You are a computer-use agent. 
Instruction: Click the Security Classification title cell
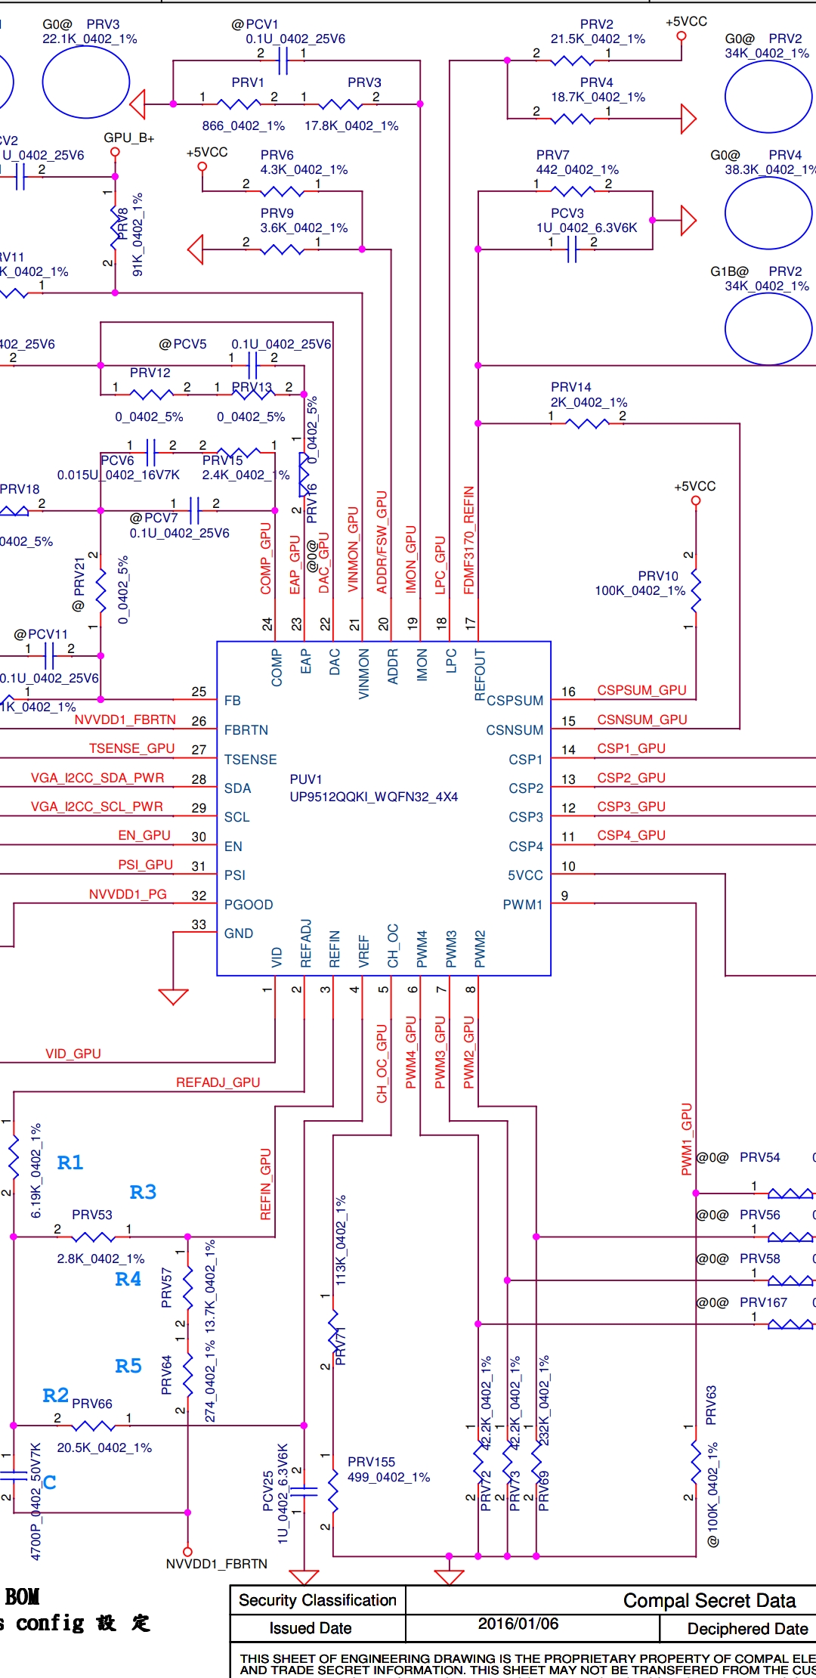tap(317, 1600)
